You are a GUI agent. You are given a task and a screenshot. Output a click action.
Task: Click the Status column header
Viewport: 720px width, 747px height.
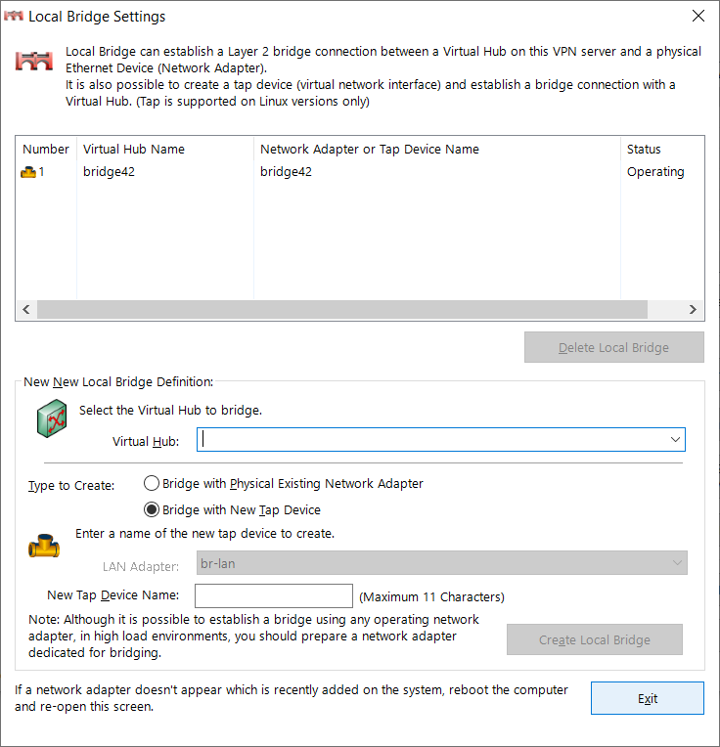coord(644,150)
